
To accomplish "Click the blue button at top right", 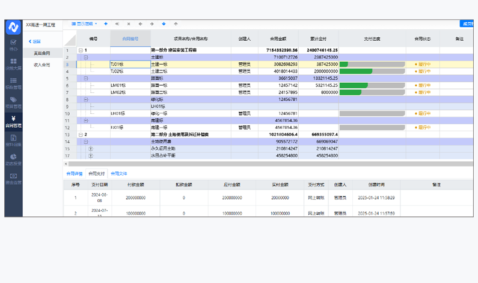I will (x=468, y=24).
